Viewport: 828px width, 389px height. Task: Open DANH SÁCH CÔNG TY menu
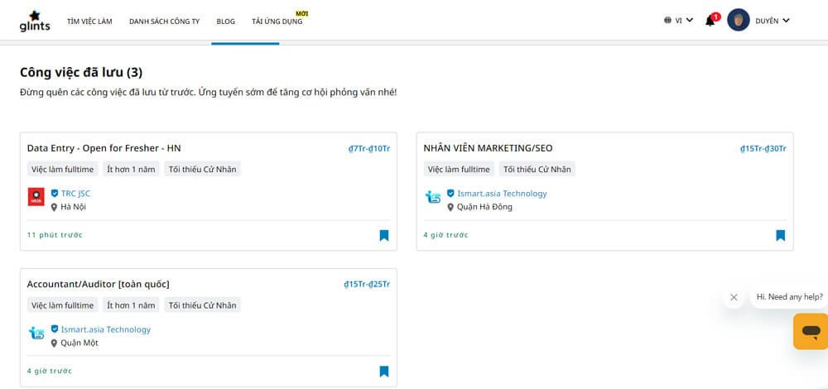(x=164, y=22)
